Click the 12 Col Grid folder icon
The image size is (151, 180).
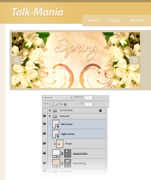coord(55,110)
